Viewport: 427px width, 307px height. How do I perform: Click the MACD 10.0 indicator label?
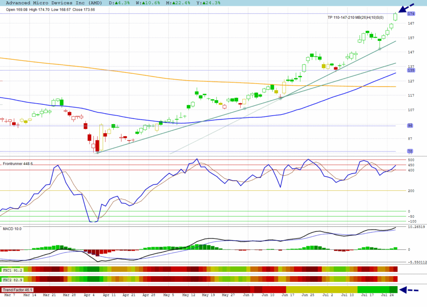(12, 228)
